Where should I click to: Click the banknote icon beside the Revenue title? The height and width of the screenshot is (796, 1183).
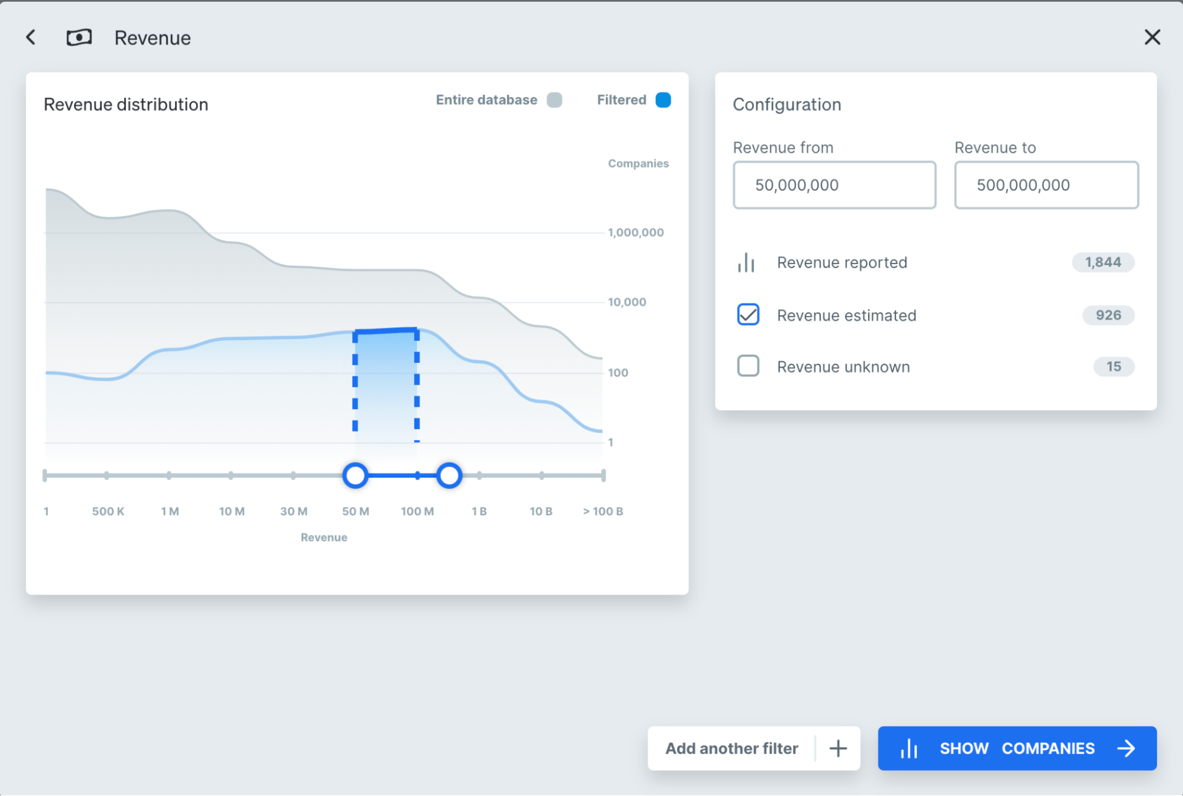pos(79,37)
